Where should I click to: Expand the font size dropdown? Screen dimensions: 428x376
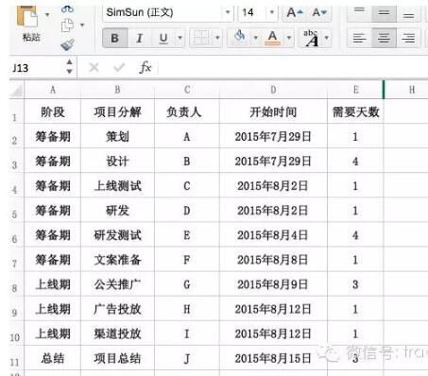pos(272,12)
